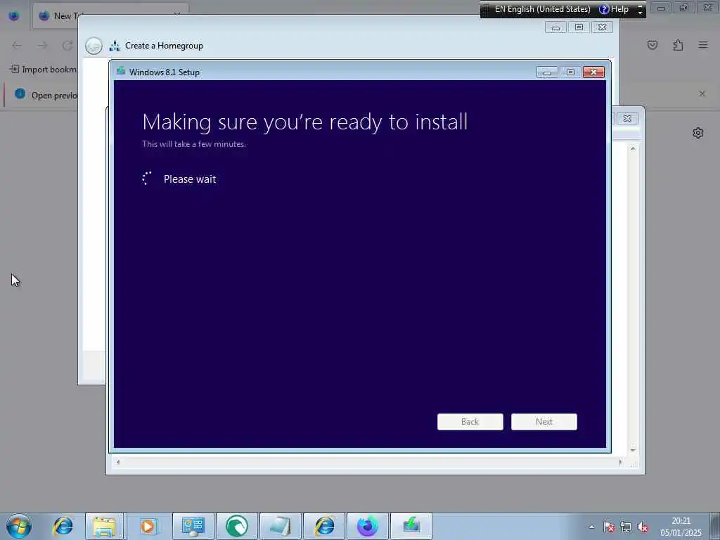Click Import bookmarks in Firefox toolbar
The height and width of the screenshot is (540, 720).
point(43,70)
